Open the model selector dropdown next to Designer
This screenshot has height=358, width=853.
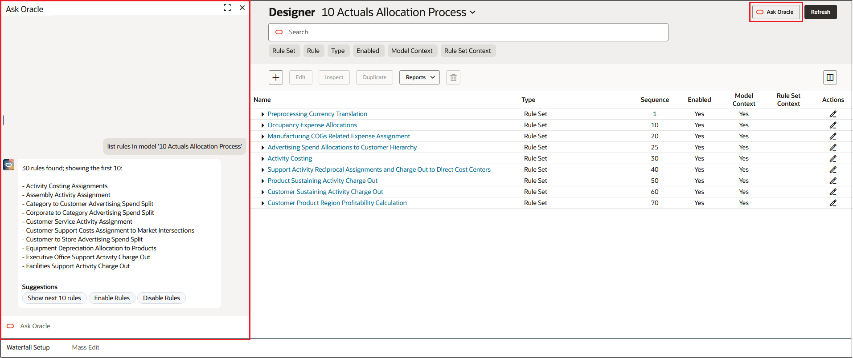click(x=472, y=12)
